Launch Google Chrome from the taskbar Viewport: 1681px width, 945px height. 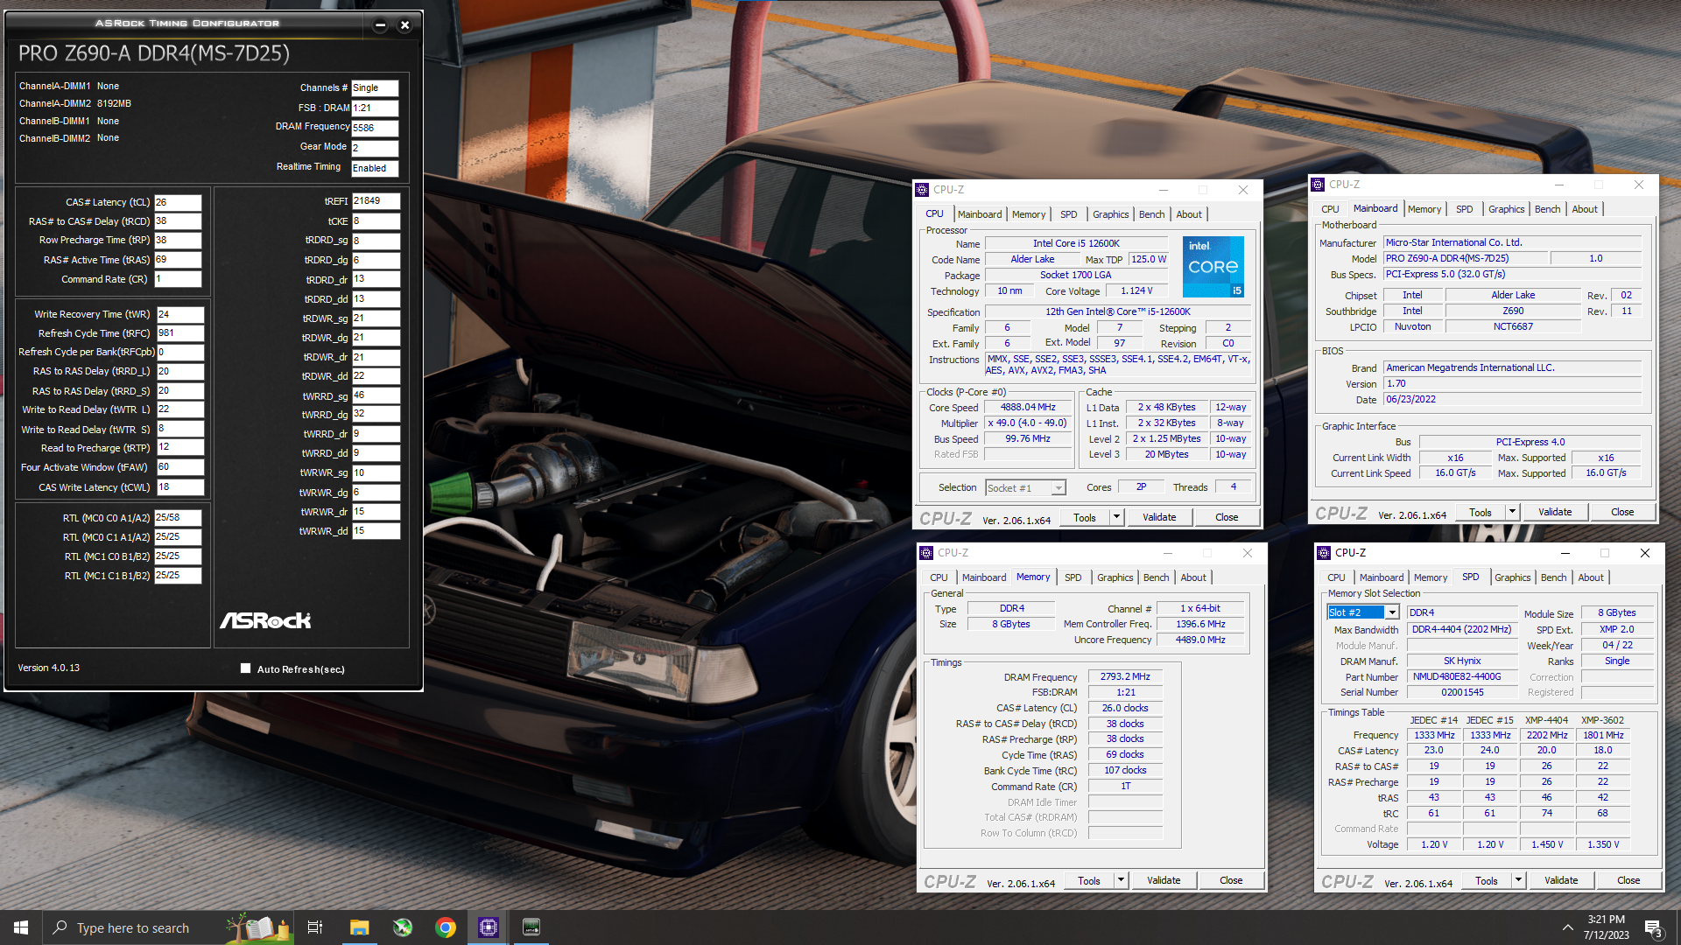pos(446,927)
